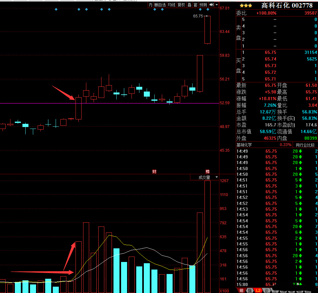Toggle 复权 price adjustment
Screen dimensions: 318x293
point(181,5)
